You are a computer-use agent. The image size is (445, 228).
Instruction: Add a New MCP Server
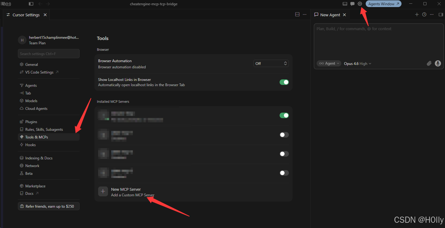(193, 192)
